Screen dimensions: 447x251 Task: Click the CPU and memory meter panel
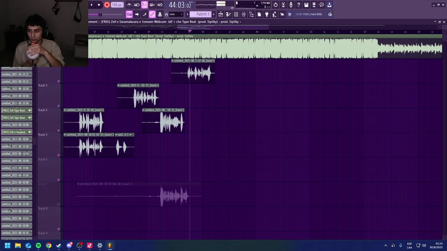click(253, 5)
